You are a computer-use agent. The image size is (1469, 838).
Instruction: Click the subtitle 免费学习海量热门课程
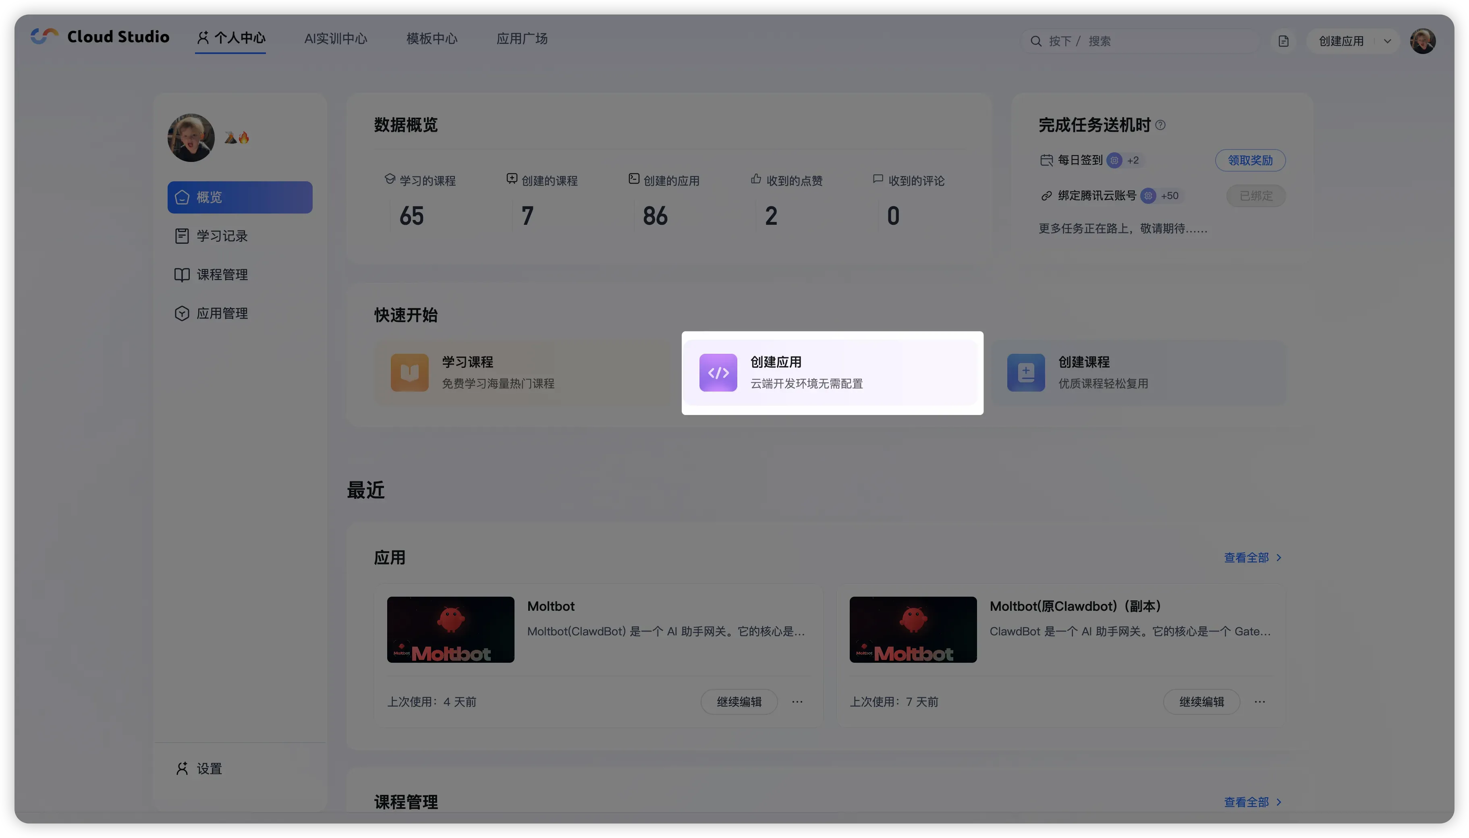[x=498, y=383]
